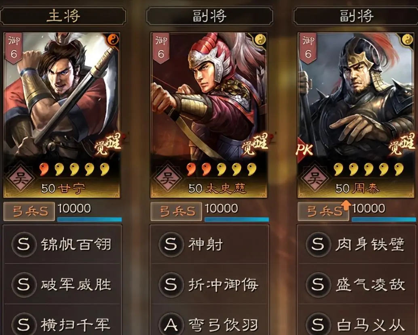Tap the orange upgrade arrow beside 周泰's 弓兵S
This screenshot has width=418, height=335.
[346, 205]
